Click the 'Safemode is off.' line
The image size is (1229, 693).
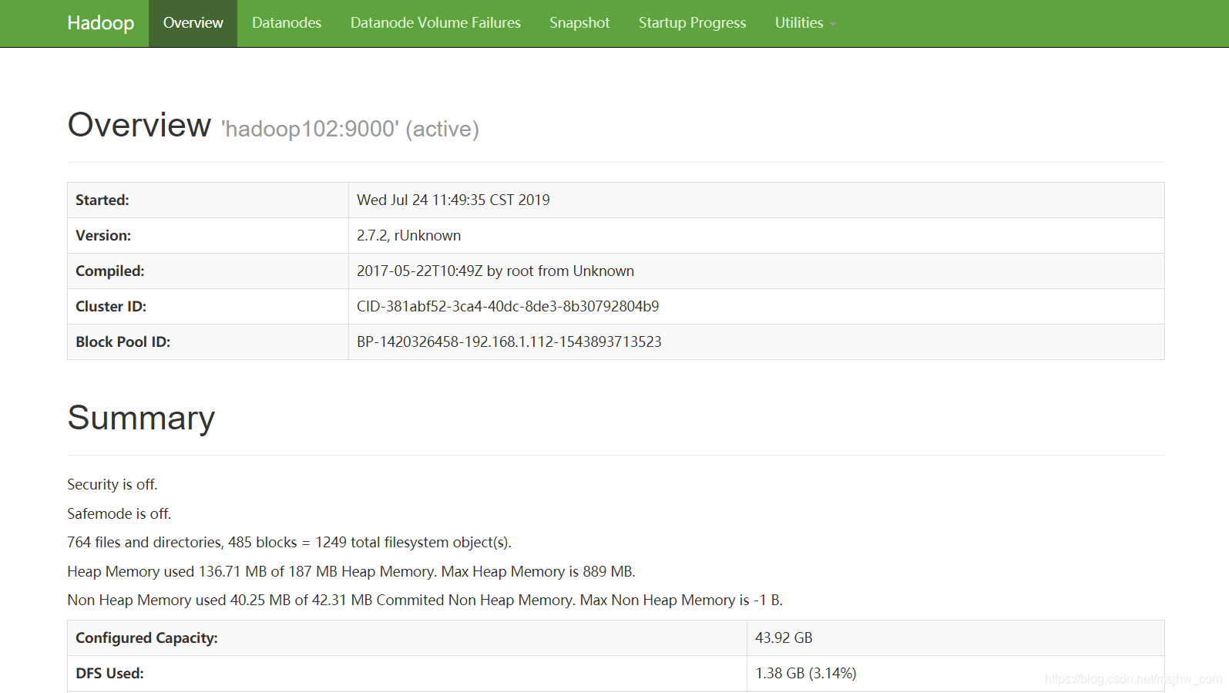[119, 513]
